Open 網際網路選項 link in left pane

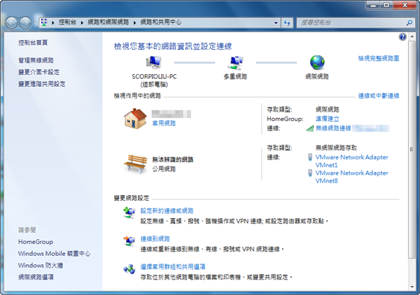tap(36, 277)
